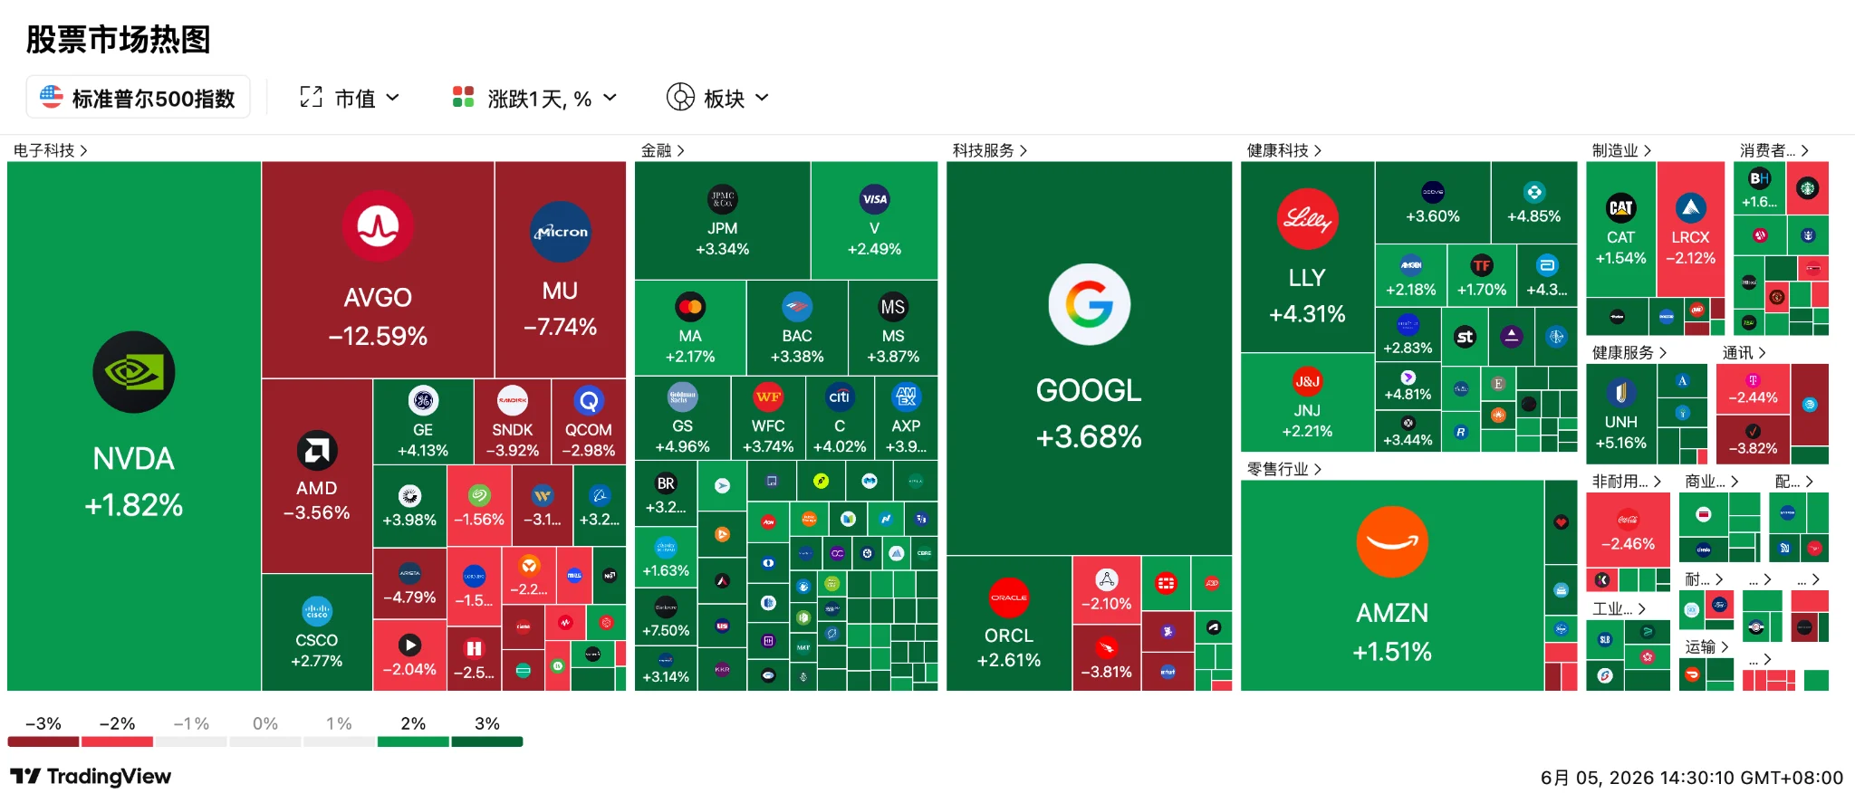Open the 板块 grouping dropdown
The height and width of the screenshot is (803, 1855).
718,98
